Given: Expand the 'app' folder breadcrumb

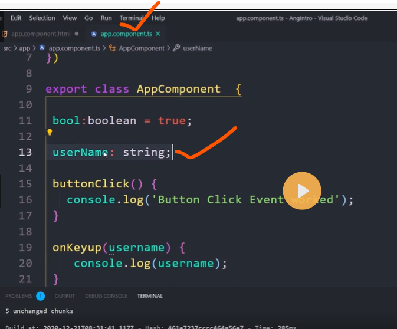Looking at the screenshot, I should (24, 48).
